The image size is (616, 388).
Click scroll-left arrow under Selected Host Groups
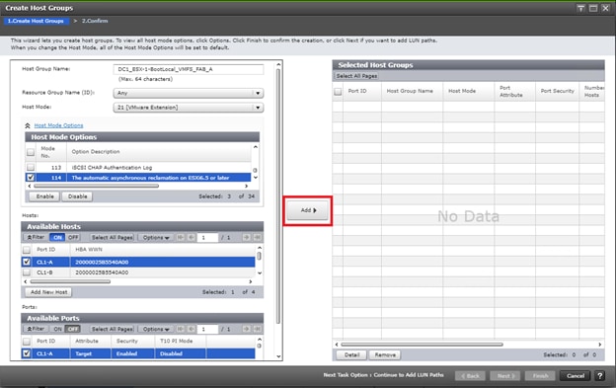click(x=337, y=345)
